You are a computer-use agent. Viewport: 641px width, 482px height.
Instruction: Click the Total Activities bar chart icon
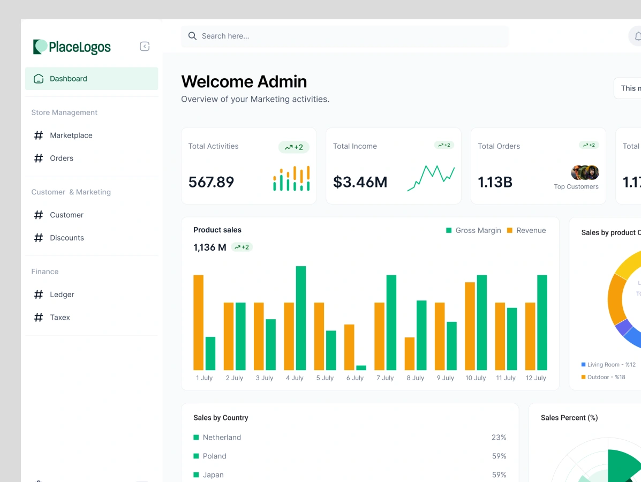click(291, 178)
